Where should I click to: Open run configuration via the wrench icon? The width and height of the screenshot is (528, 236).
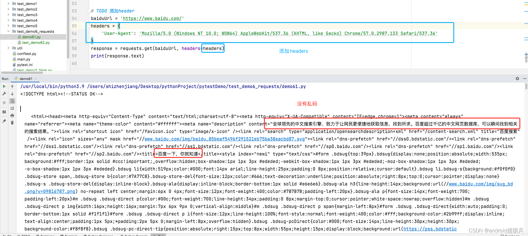pos(4,94)
